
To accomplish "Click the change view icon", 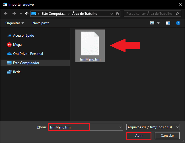I will click(153, 23).
